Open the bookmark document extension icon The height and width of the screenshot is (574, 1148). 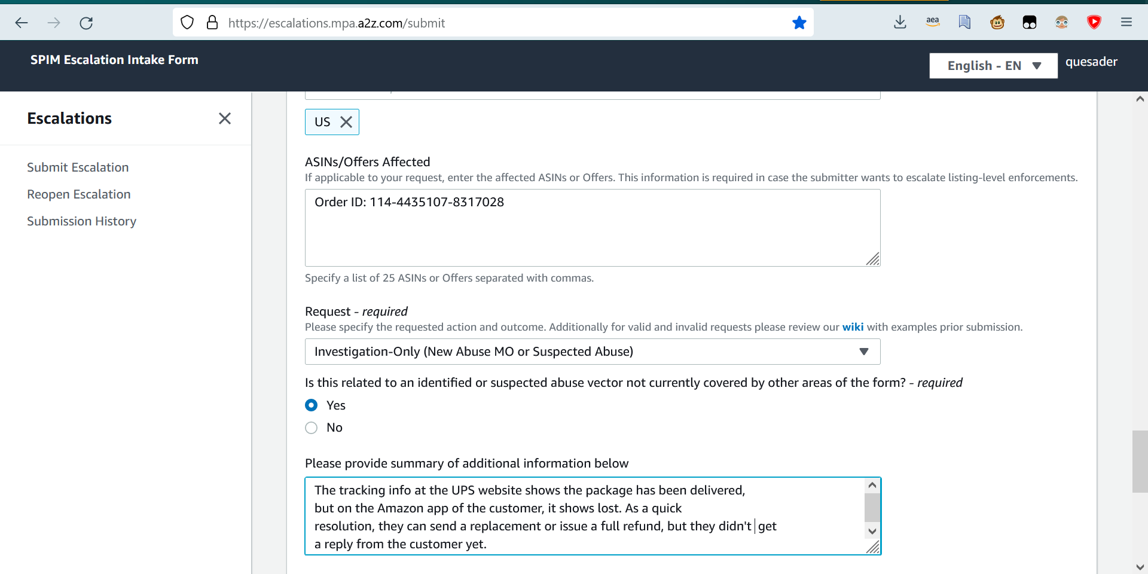pyautogui.click(x=964, y=22)
